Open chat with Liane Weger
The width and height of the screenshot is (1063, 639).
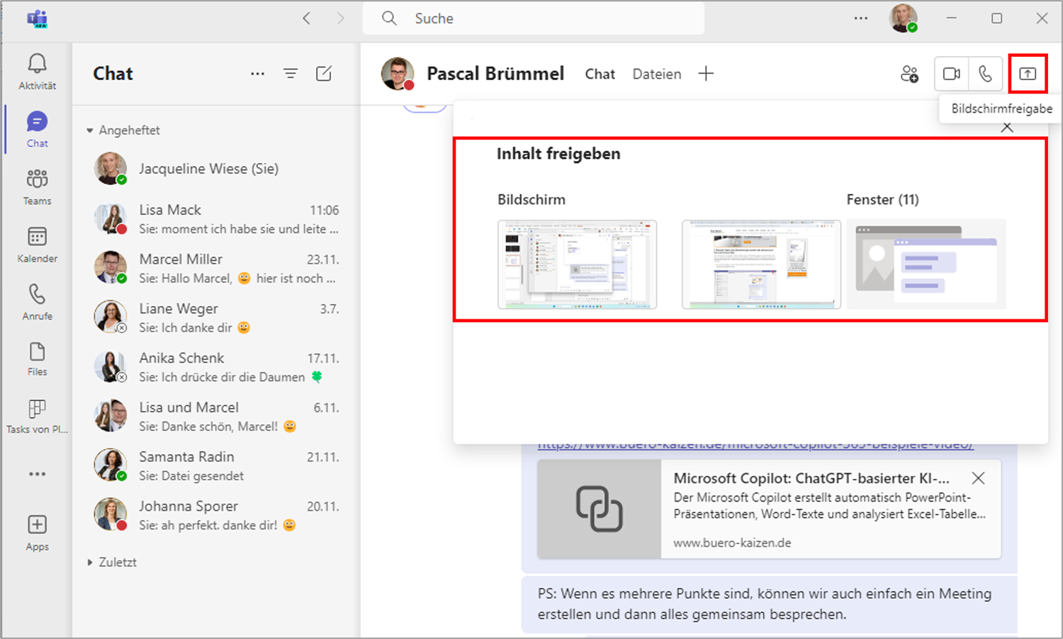click(x=216, y=317)
